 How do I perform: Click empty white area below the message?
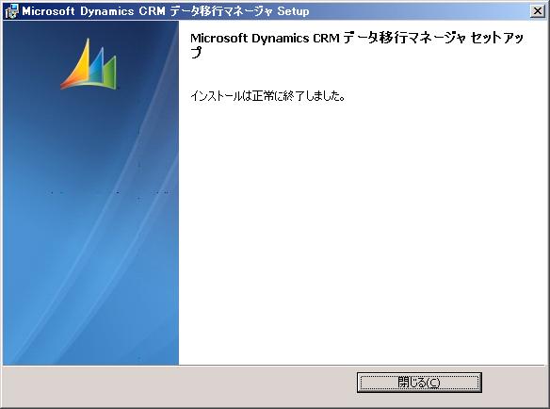[362, 228]
